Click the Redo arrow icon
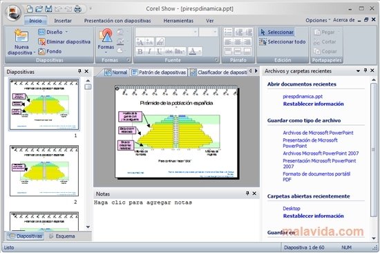The width and height of the screenshot is (380, 253). 68,9
